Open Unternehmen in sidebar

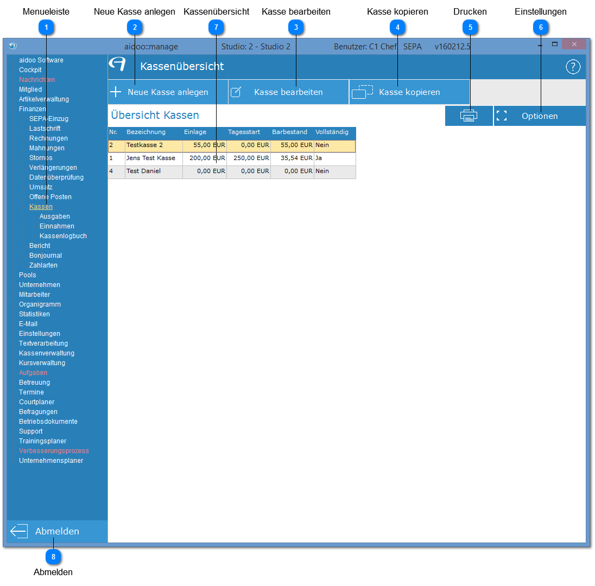pyautogui.click(x=40, y=285)
